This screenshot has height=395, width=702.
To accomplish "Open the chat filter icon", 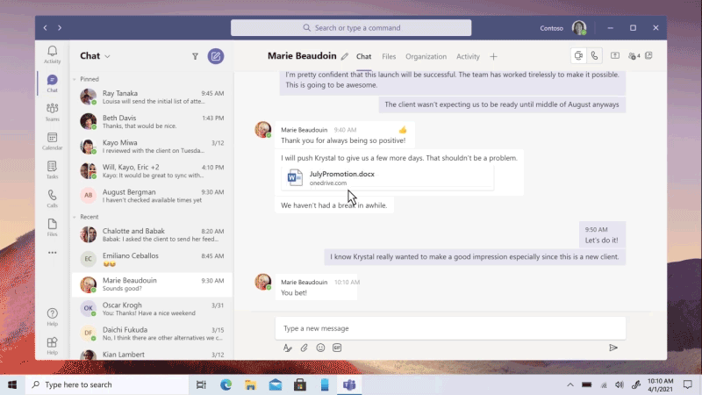I will 195,56.
